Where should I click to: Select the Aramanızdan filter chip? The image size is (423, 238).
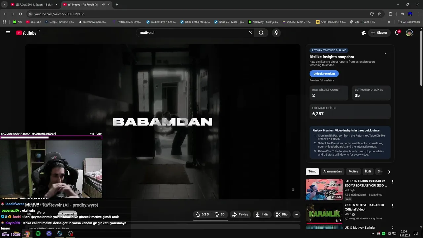pos(332,171)
